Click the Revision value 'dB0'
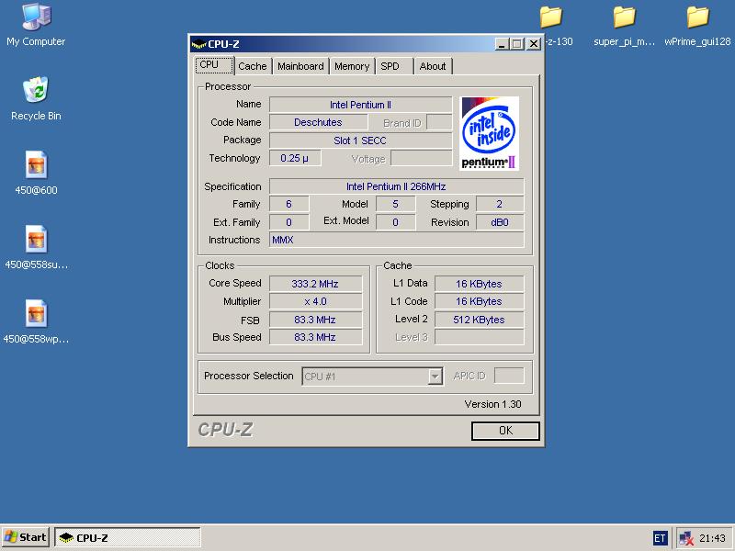 click(500, 222)
